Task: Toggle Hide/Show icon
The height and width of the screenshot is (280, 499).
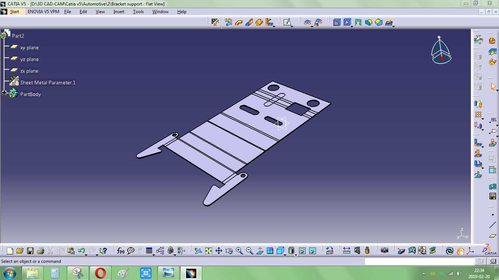Action: tap(302, 251)
